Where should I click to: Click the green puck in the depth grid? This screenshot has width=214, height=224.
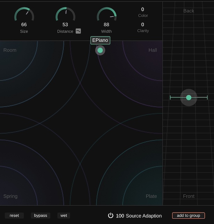click(x=189, y=98)
